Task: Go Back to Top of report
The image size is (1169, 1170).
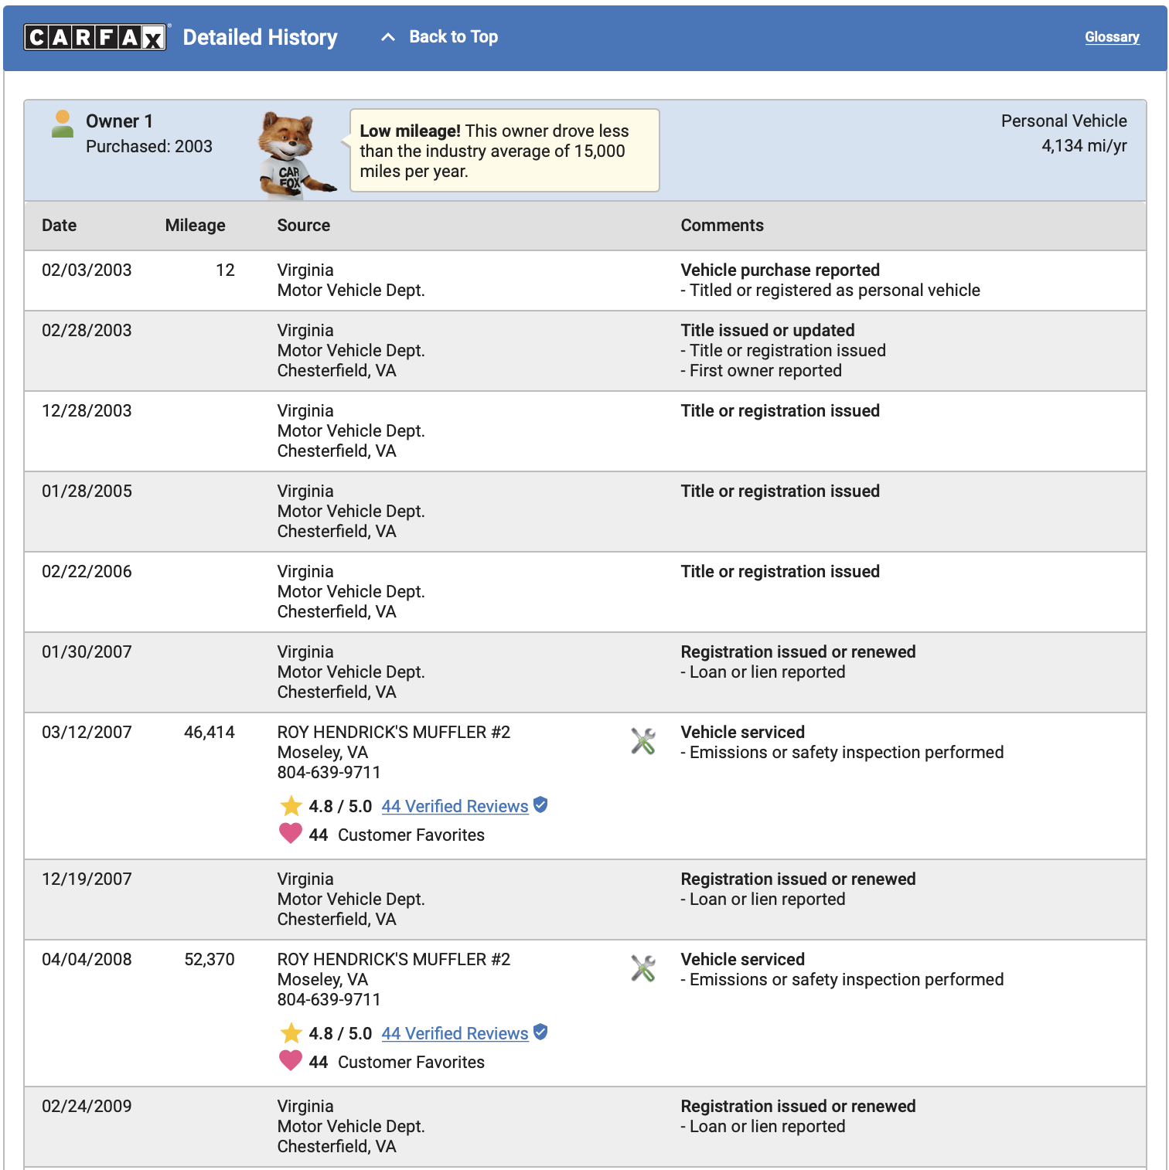Action: click(453, 37)
